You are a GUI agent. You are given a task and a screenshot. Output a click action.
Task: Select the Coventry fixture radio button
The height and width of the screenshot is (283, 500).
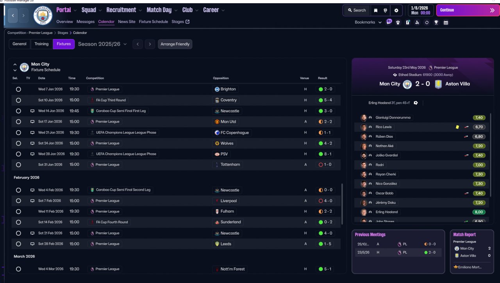click(x=18, y=100)
